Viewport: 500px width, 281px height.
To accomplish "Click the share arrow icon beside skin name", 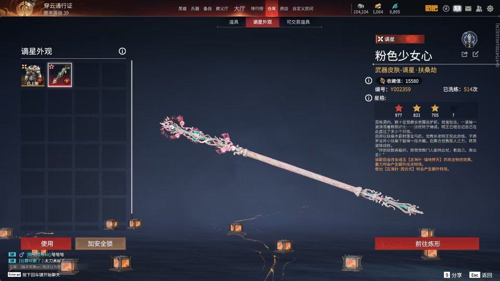I will pyautogui.click(x=465, y=54).
